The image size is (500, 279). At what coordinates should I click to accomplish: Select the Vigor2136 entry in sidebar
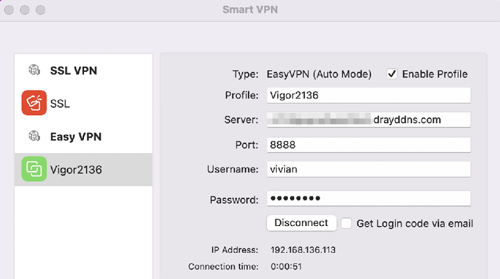(83, 170)
